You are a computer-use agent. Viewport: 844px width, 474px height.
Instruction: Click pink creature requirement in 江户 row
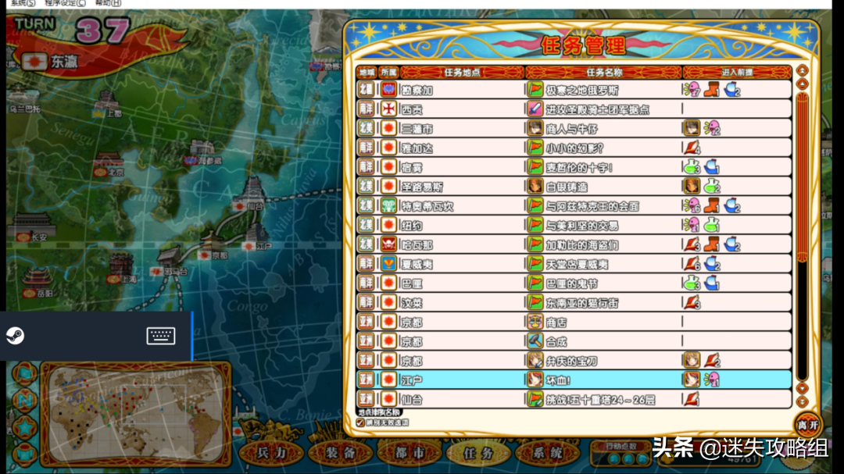click(712, 380)
